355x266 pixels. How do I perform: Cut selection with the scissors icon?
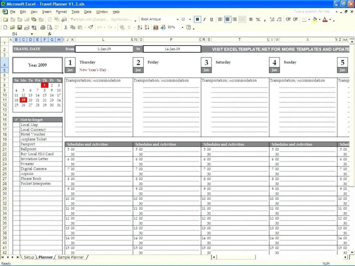(x=66, y=28)
